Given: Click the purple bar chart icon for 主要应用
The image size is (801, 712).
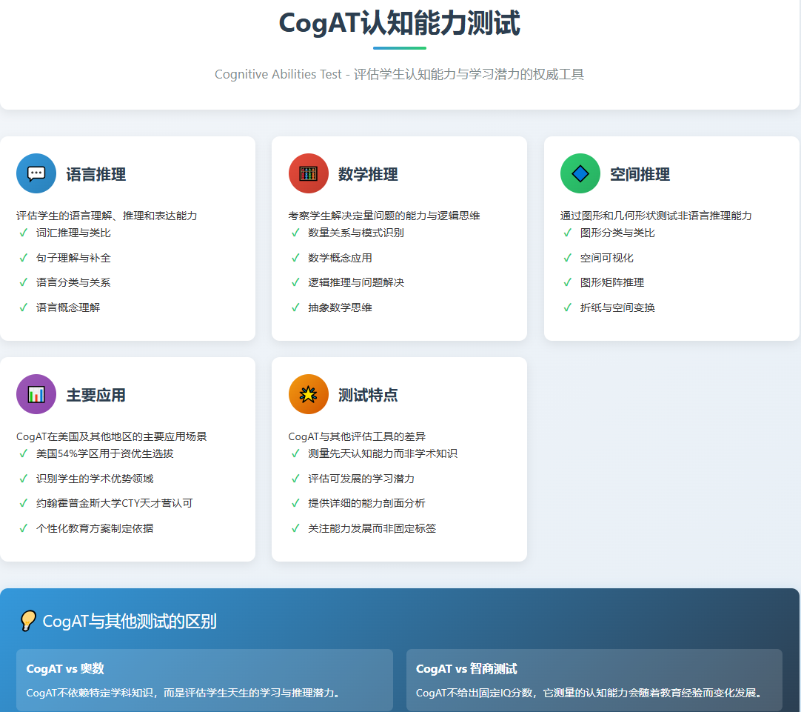Looking at the screenshot, I should click(36, 394).
